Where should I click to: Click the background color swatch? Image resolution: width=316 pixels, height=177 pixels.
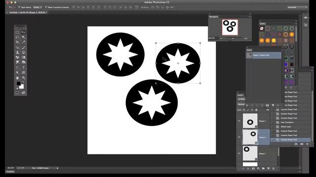point(22,87)
